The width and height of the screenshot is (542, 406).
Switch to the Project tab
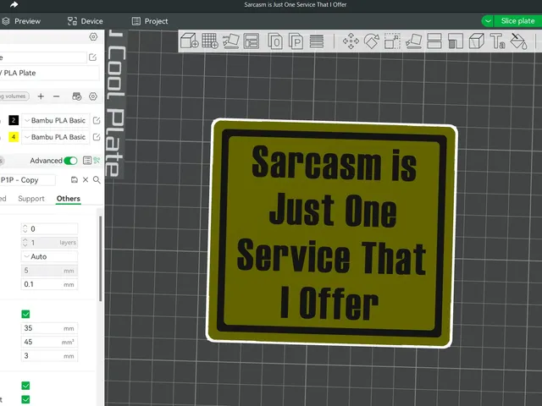point(150,21)
